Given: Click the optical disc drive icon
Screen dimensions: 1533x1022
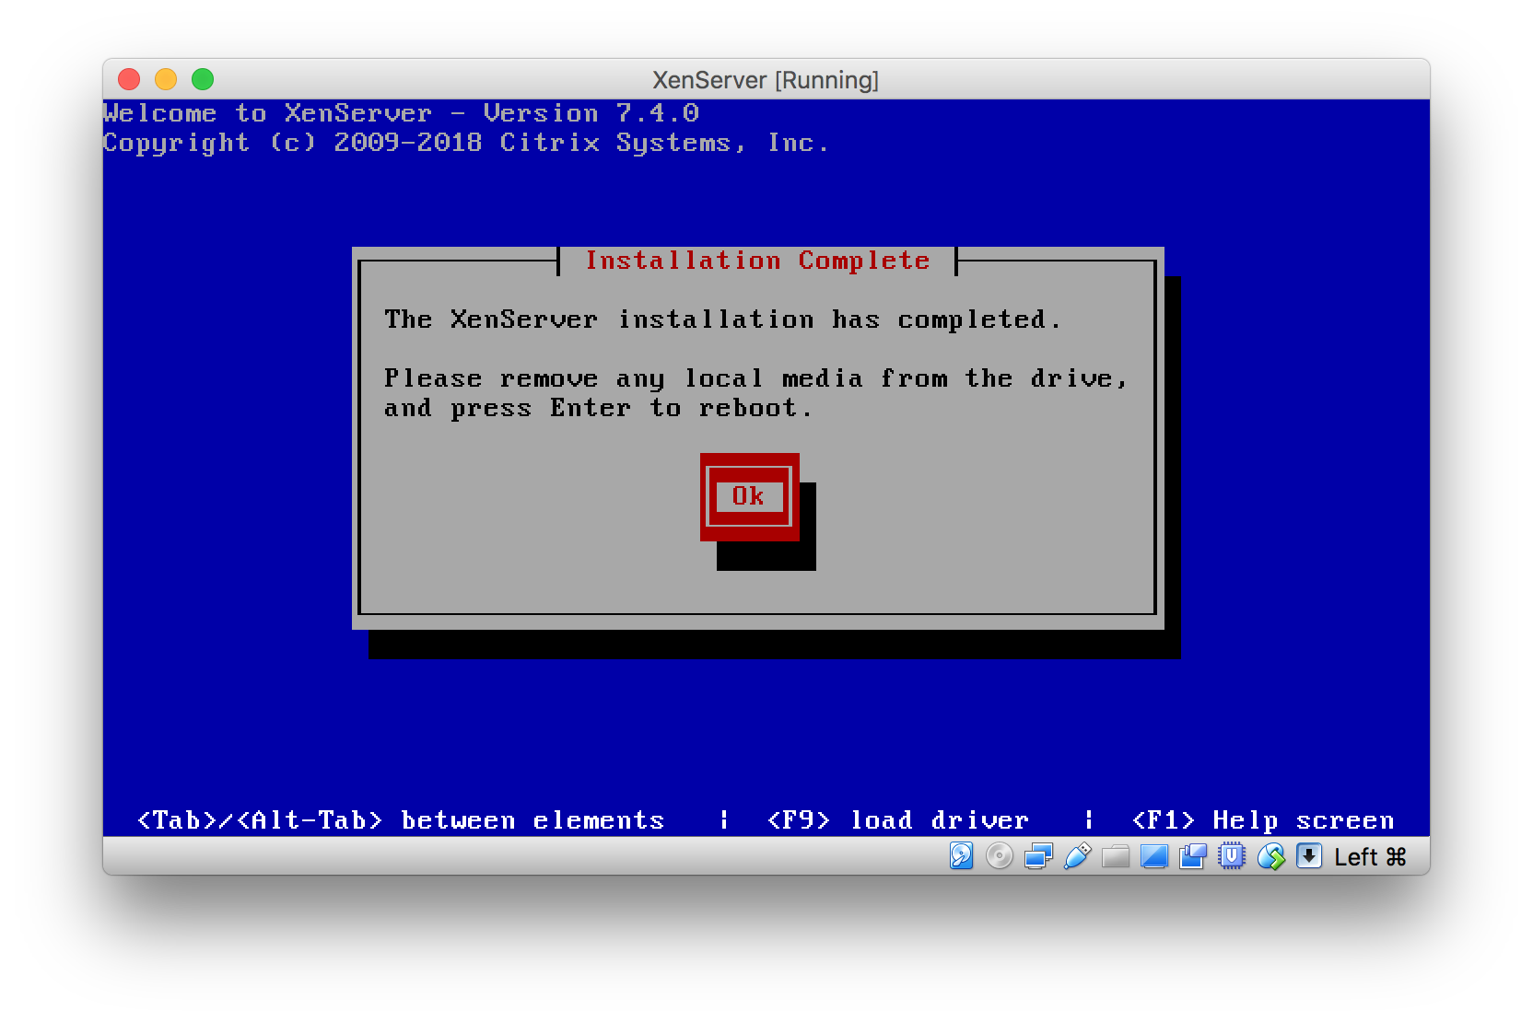Looking at the screenshot, I should (999, 856).
